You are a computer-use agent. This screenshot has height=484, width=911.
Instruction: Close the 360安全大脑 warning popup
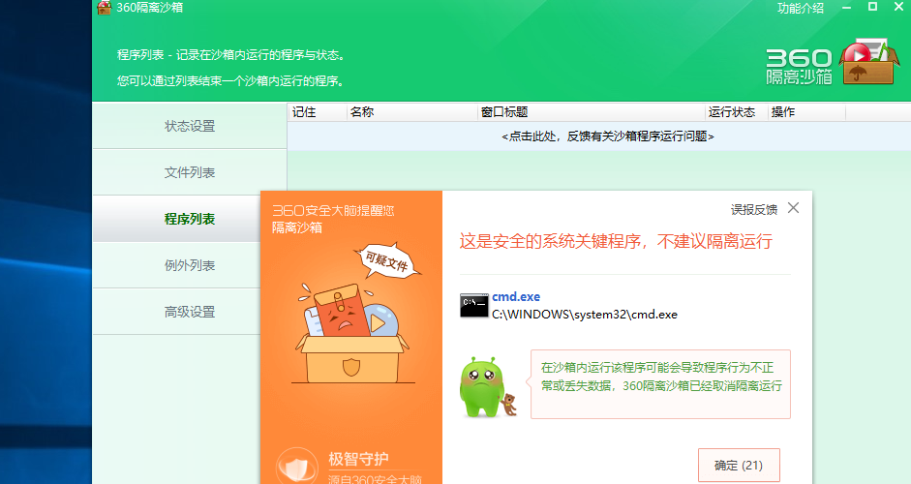pyautogui.click(x=793, y=208)
